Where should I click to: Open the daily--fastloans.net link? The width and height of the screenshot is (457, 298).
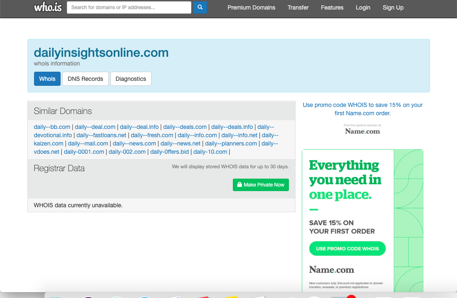click(x=101, y=135)
